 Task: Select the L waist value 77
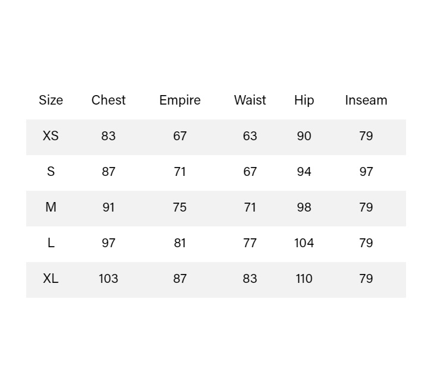(250, 243)
